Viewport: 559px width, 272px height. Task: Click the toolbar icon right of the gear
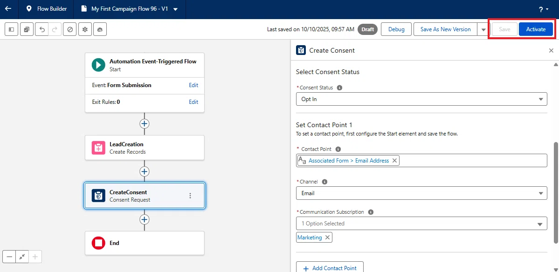click(x=100, y=29)
